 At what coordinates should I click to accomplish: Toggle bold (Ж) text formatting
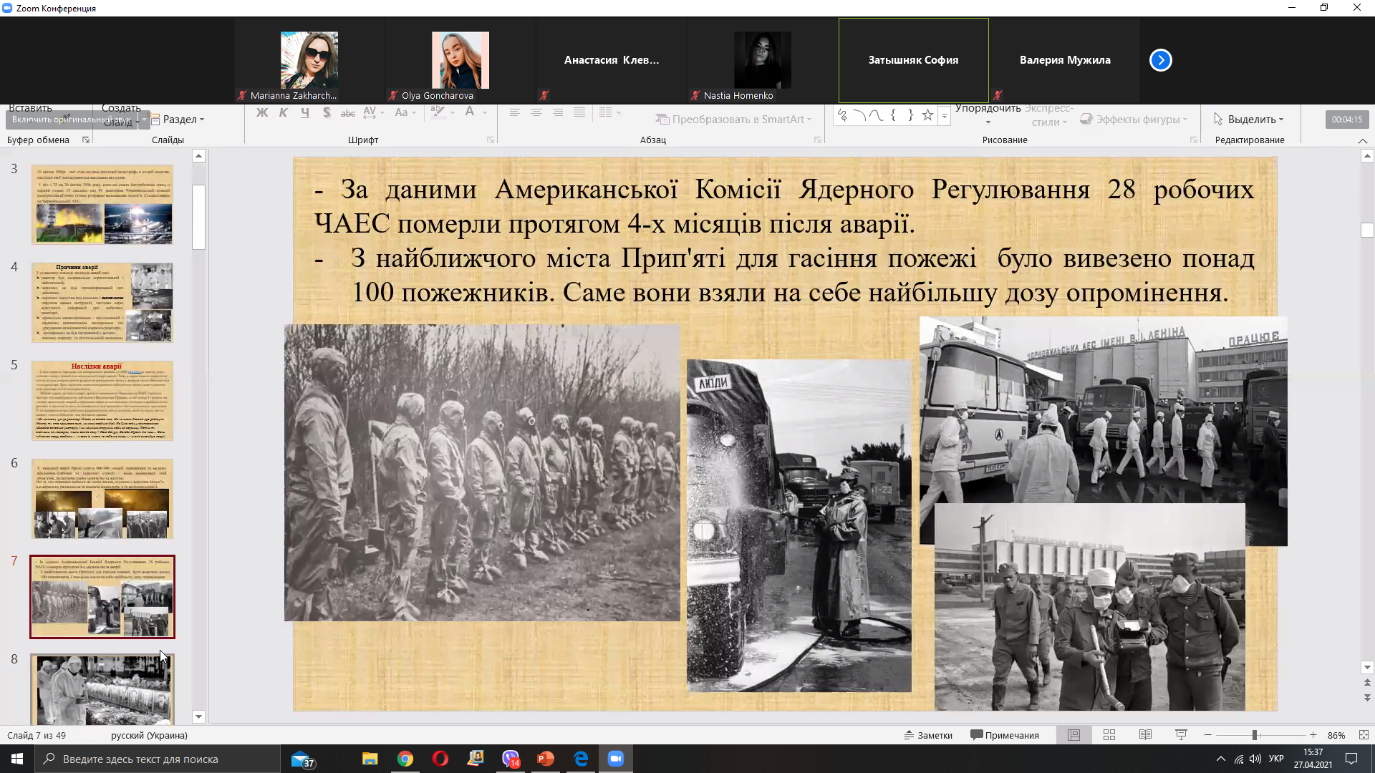pyautogui.click(x=262, y=113)
